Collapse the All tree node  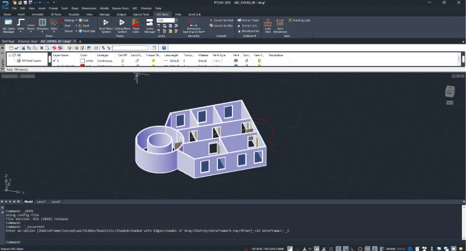point(10,55)
